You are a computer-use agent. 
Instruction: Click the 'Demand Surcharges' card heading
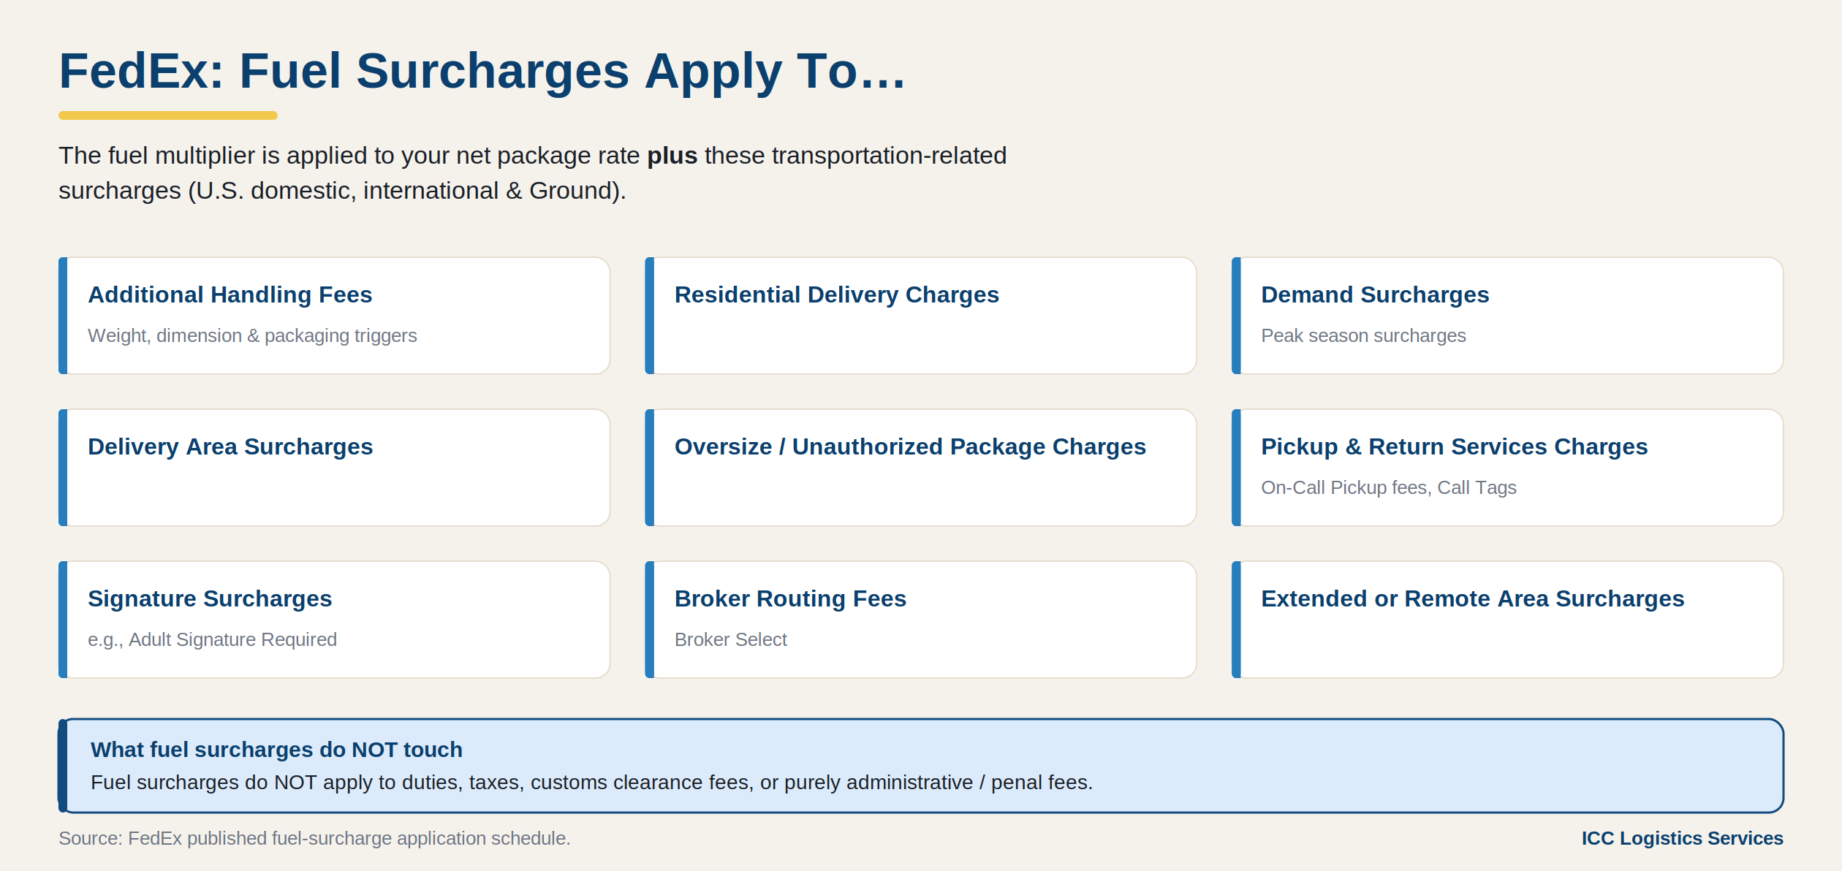1374,294
